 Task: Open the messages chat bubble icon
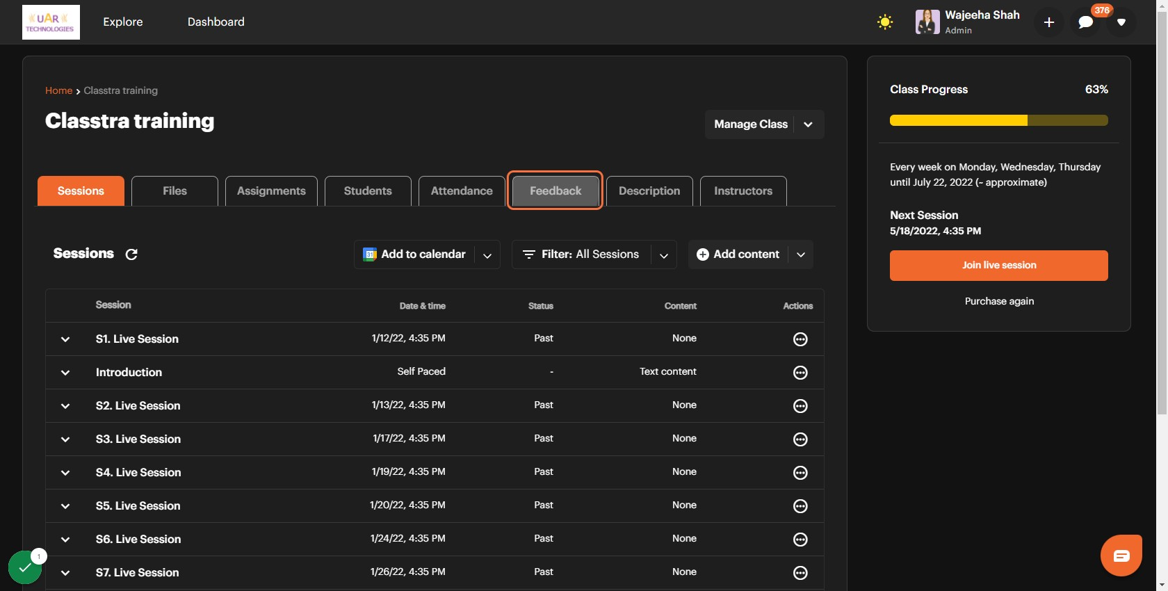(x=1085, y=22)
